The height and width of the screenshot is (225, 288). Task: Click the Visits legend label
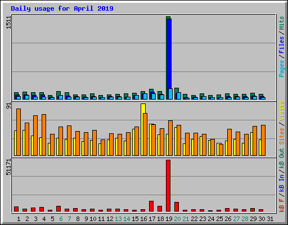pos(282,111)
